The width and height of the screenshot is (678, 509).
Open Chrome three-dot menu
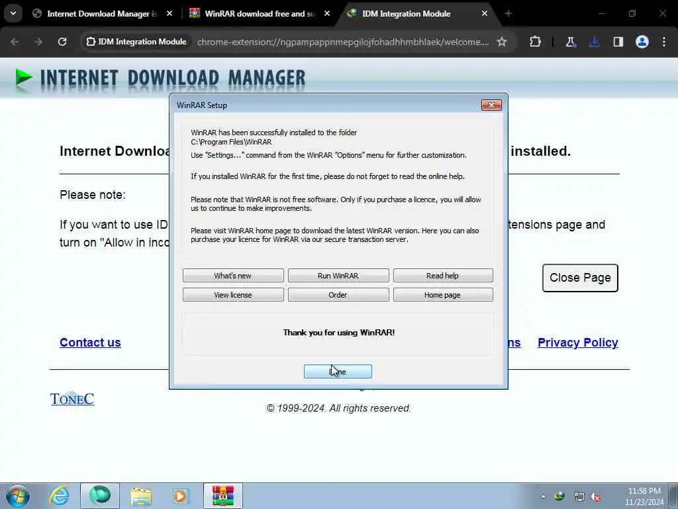pos(664,42)
